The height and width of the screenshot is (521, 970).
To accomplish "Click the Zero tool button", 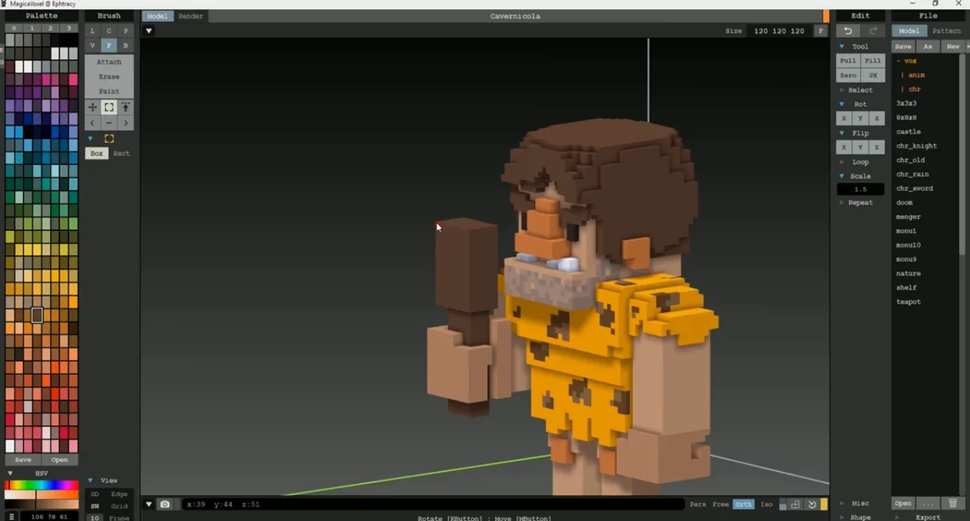I will pos(848,75).
